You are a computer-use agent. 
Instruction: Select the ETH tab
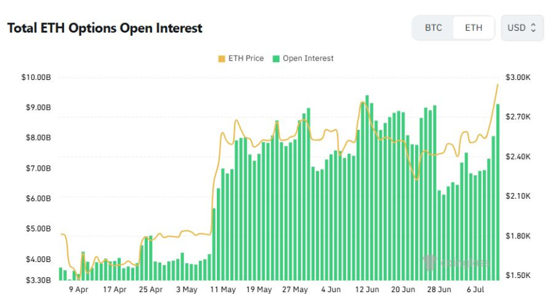[473, 28]
